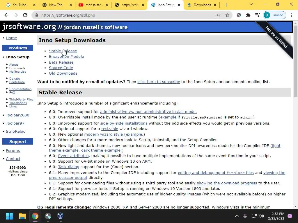Image resolution: width=298 pixels, height=223 pixels.
Task: Click the padlock site info icon
Action: click(37, 15)
